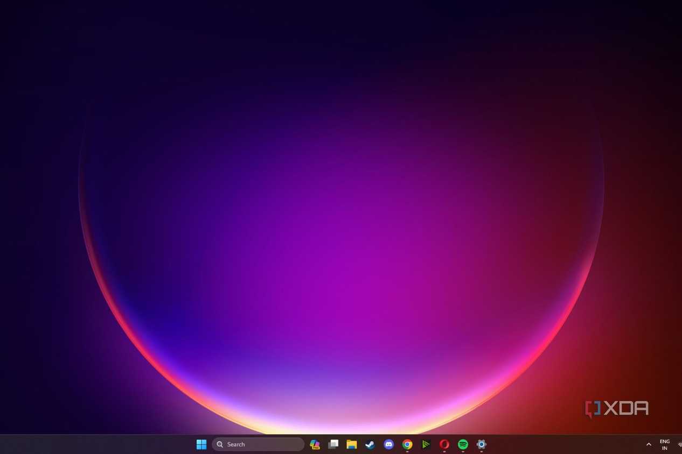
Task: Open Discord from the taskbar
Action: coord(388,444)
